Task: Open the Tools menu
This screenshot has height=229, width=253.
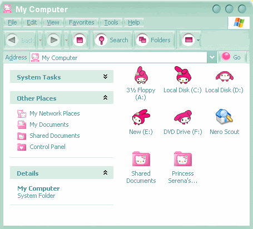Action: [111, 22]
